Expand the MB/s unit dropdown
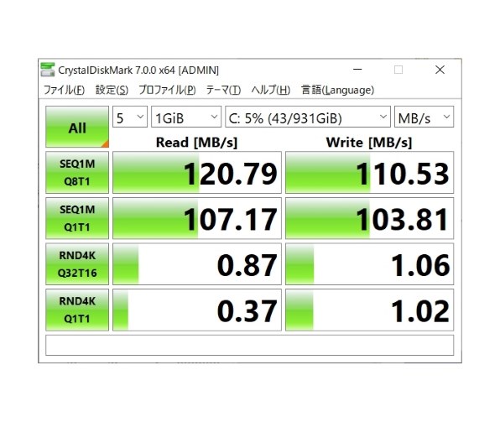 tap(424, 117)
